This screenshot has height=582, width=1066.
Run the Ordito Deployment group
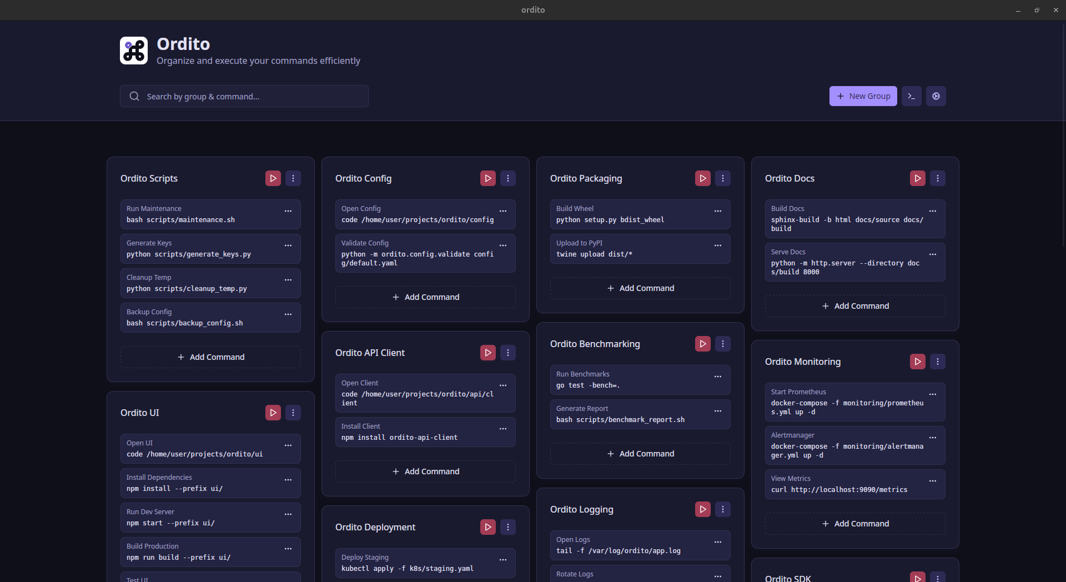click(x=488, y=527)
